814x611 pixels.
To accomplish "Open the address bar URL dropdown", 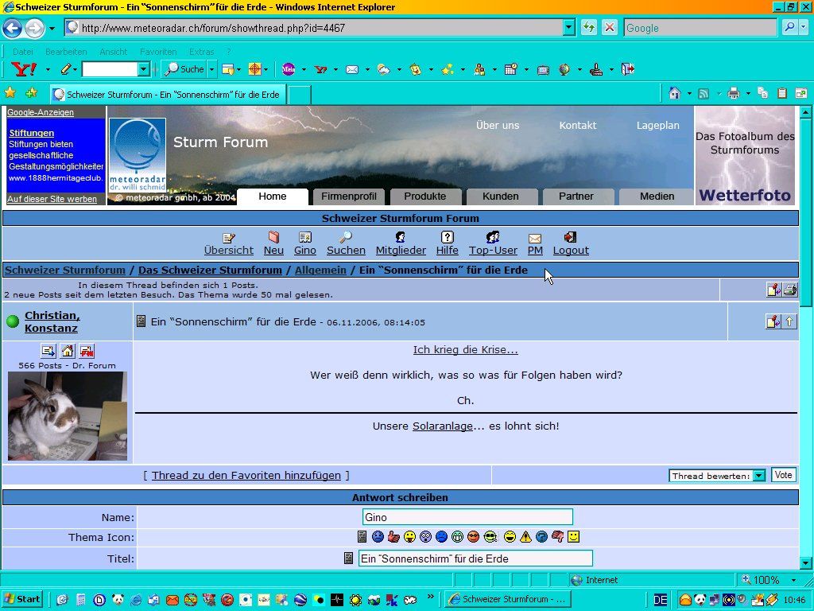I will coord(568,28).
